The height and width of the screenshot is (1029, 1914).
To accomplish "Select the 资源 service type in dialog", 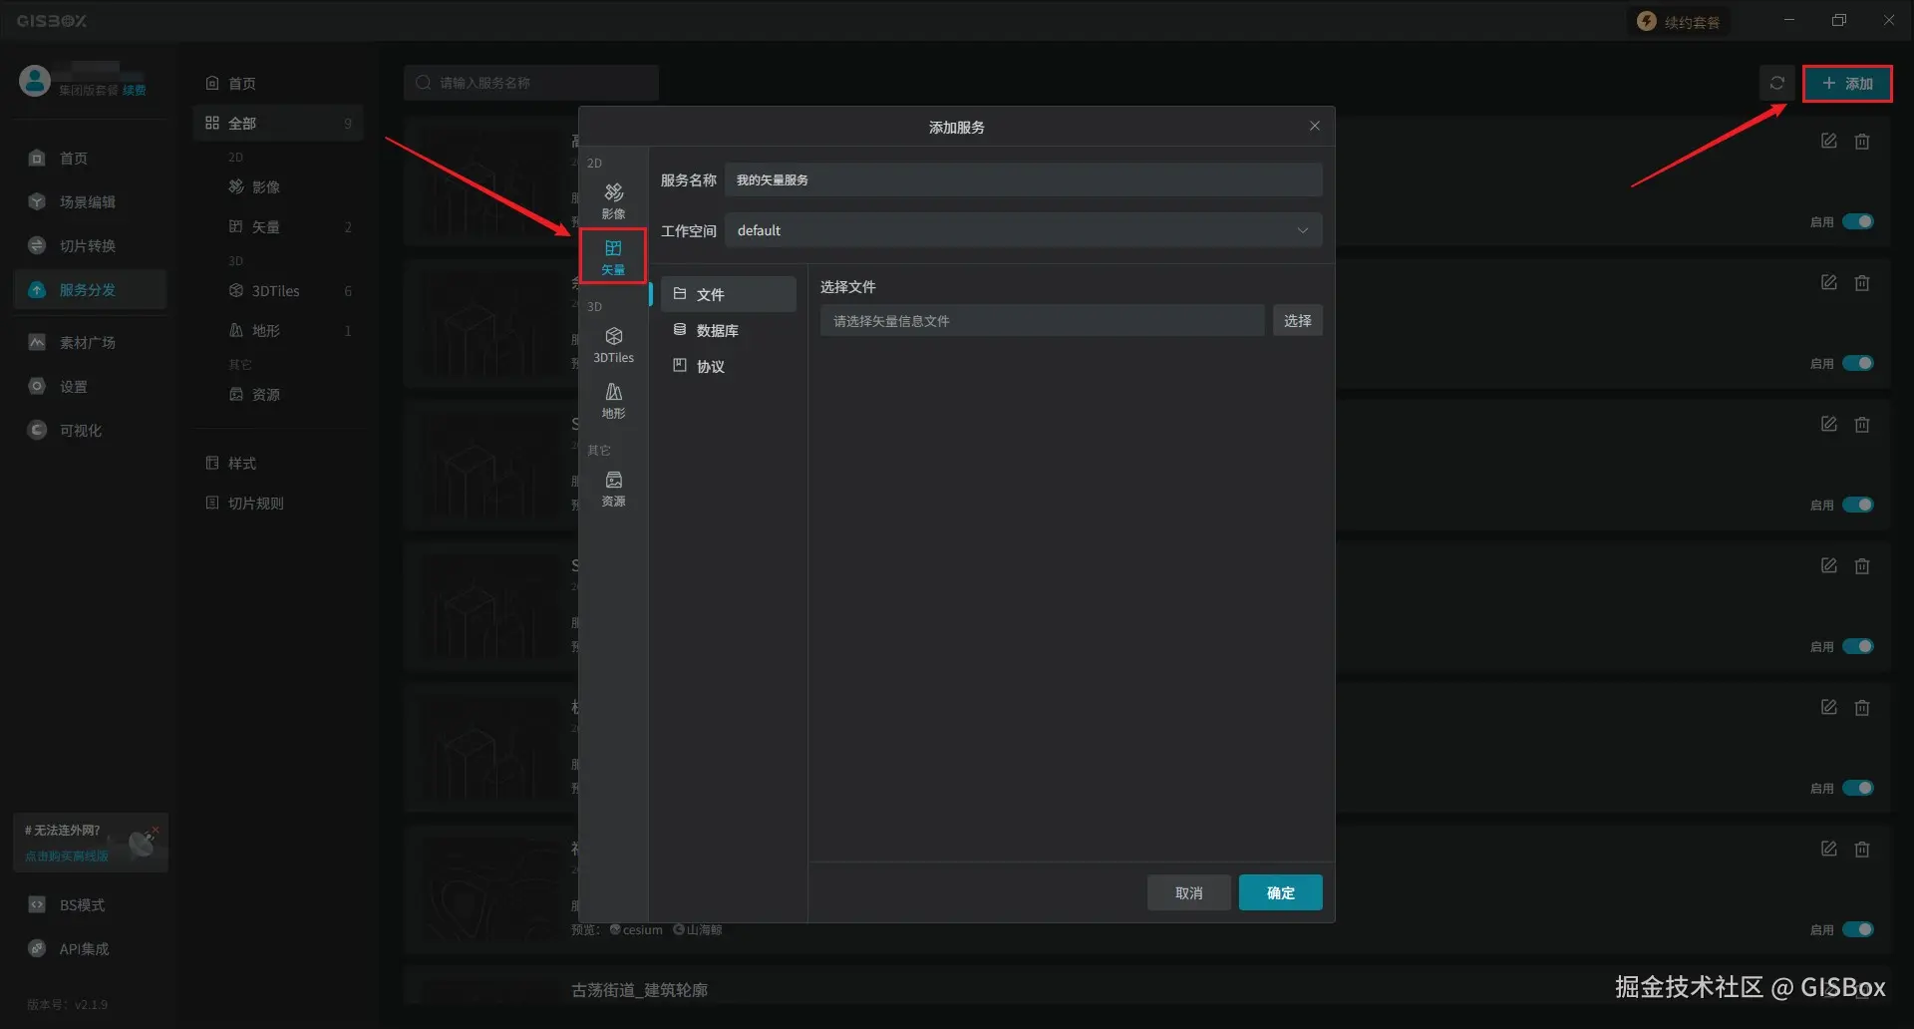I will pyautogui.click(x=613, y=489).
